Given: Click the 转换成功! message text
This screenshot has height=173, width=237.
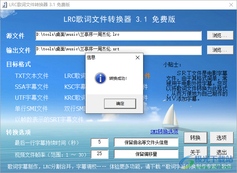Looking at the screenshot, I should 118,78.
